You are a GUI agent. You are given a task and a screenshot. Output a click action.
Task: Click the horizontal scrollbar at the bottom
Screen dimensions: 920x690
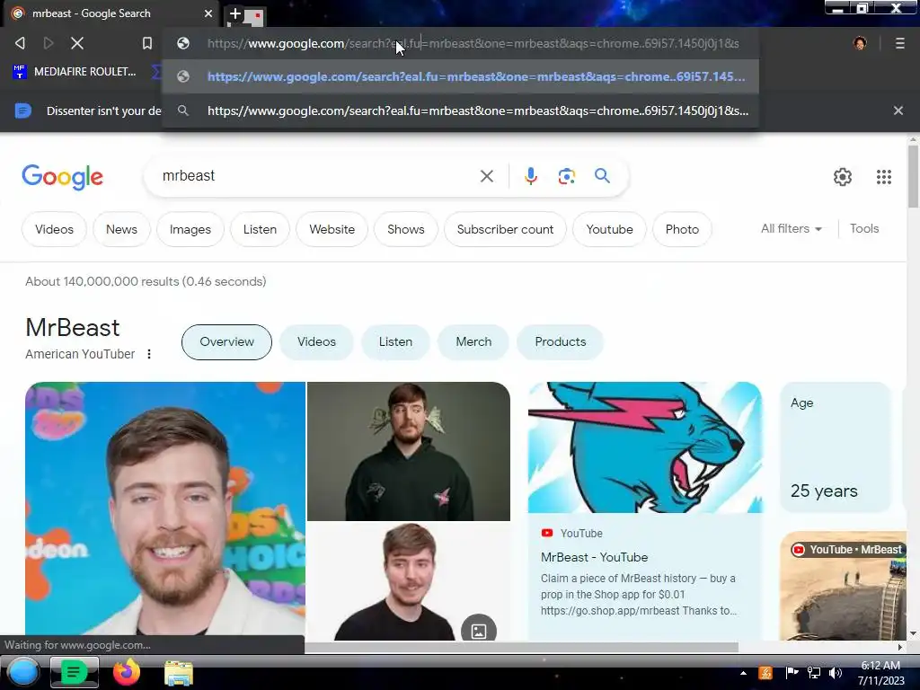tap(521, 647)
